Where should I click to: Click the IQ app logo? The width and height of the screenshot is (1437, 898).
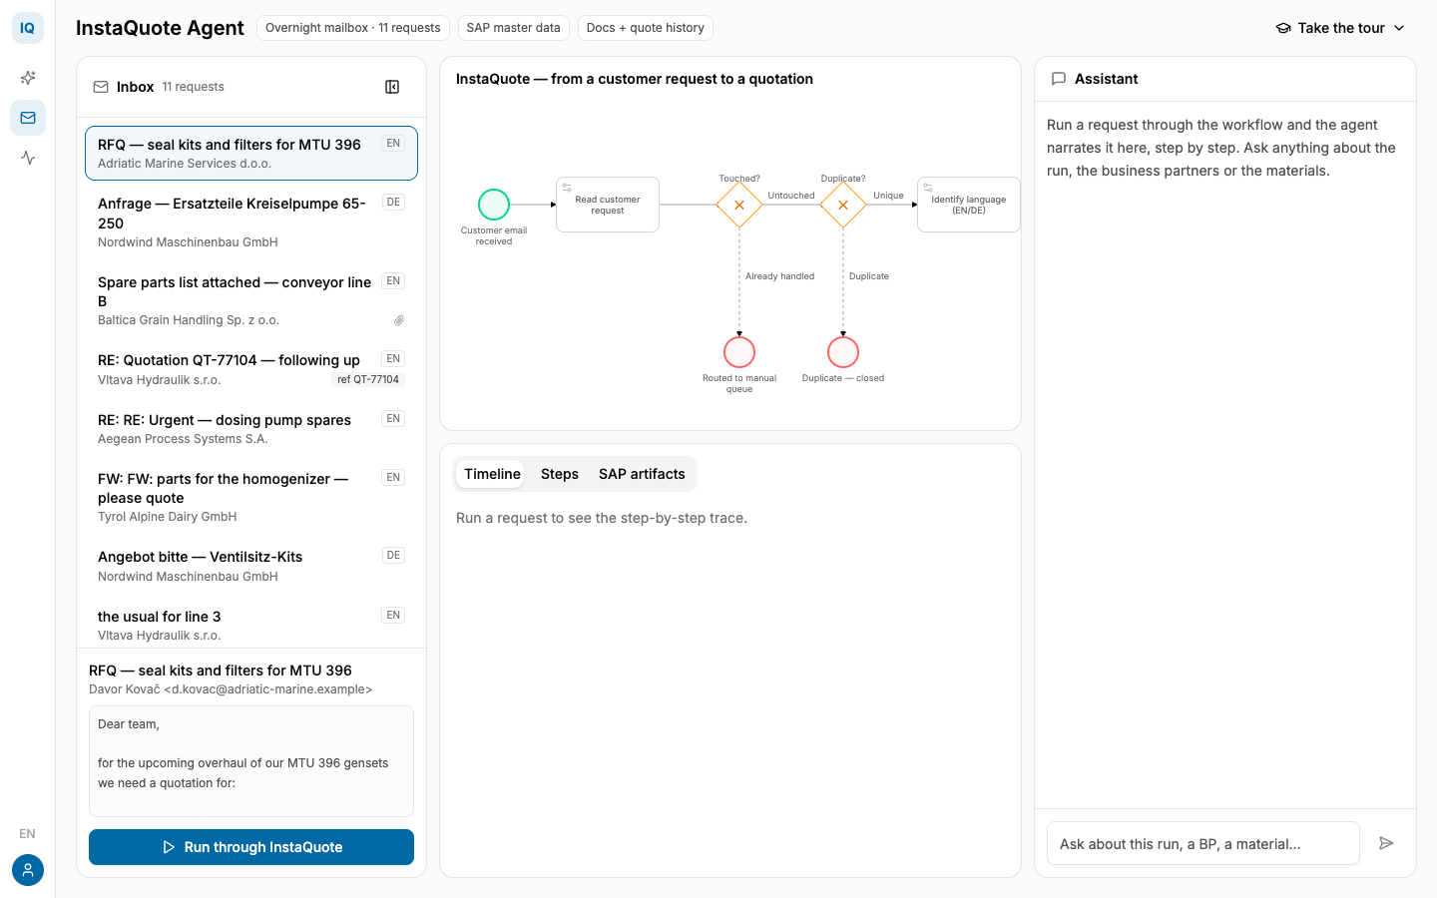pos(28,28)
